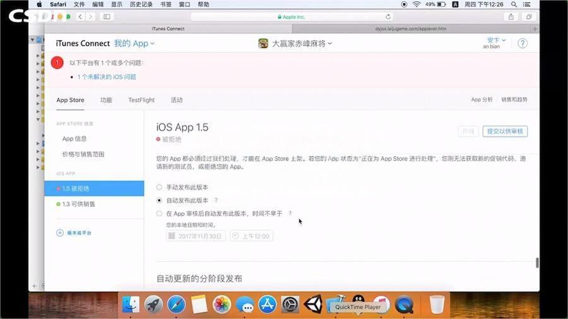Open Launchpad rocket icon in Dock
Viewport: 568px width, 319px height.
(153, 304)
